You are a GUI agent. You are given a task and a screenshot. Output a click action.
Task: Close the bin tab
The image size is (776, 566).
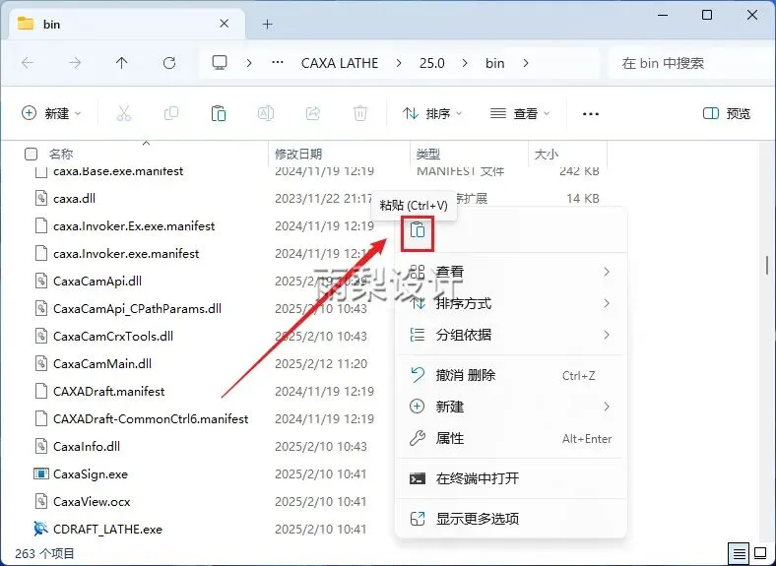click(x=225, y=24)
